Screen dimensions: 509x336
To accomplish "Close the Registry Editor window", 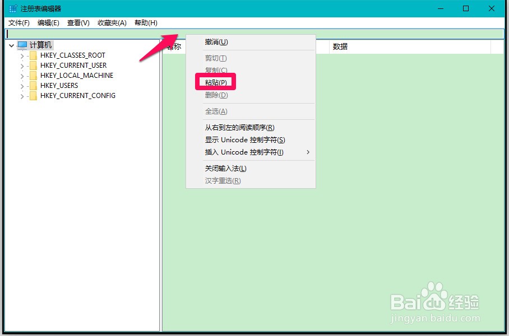I will click(x=492, y=8).
